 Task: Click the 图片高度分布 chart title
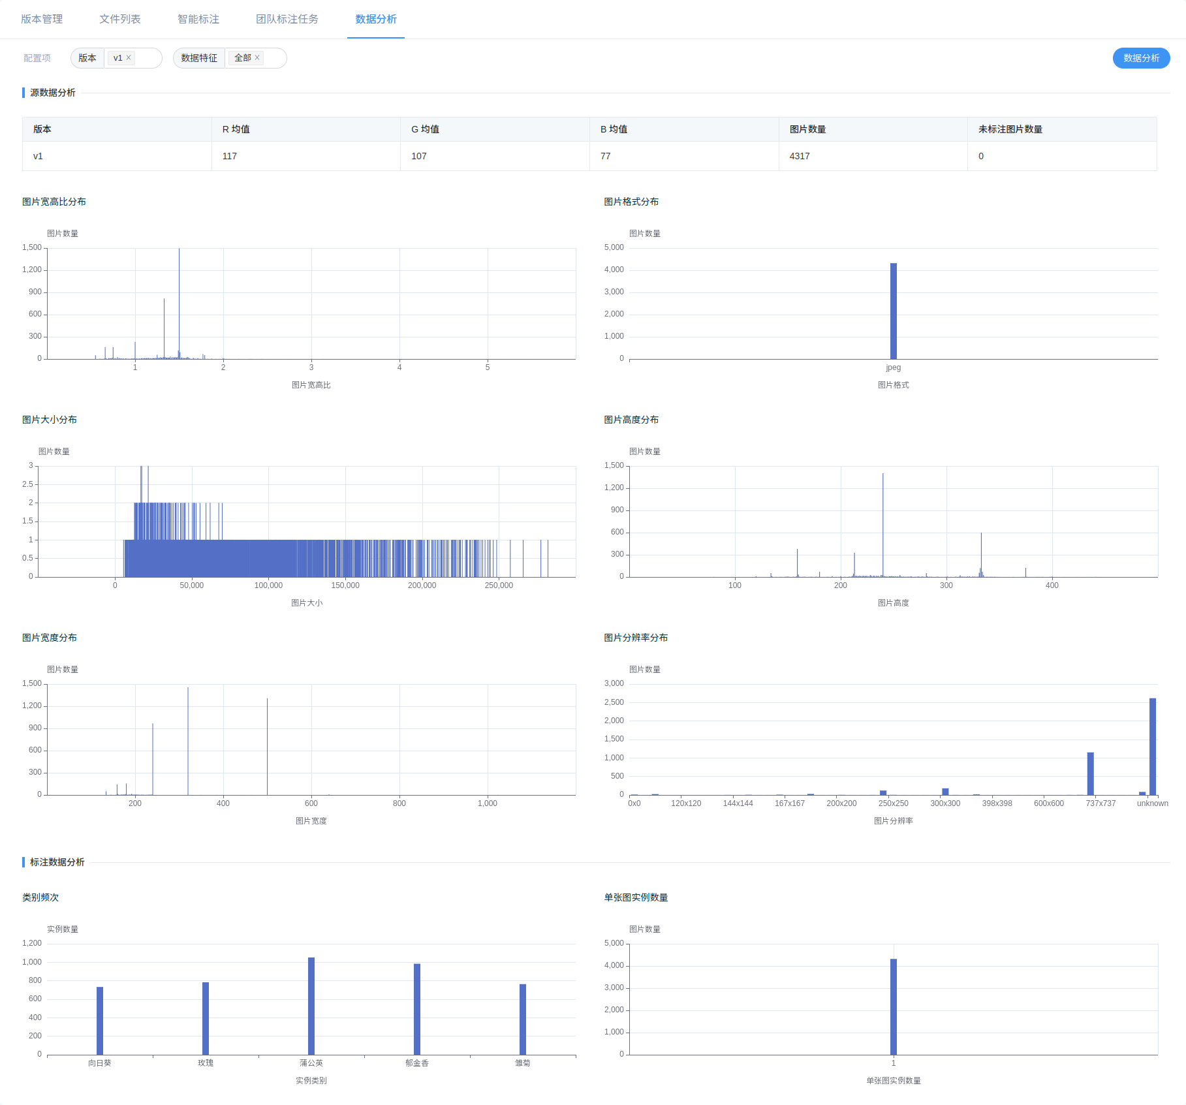pyautogui.click(x=631, y=420)
